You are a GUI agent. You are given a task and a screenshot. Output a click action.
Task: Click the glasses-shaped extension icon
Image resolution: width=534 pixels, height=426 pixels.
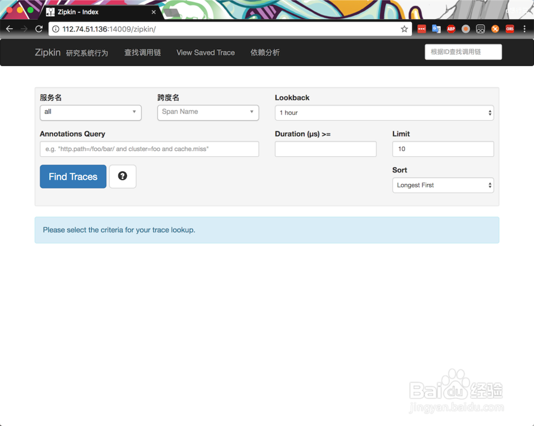[480, 29]
